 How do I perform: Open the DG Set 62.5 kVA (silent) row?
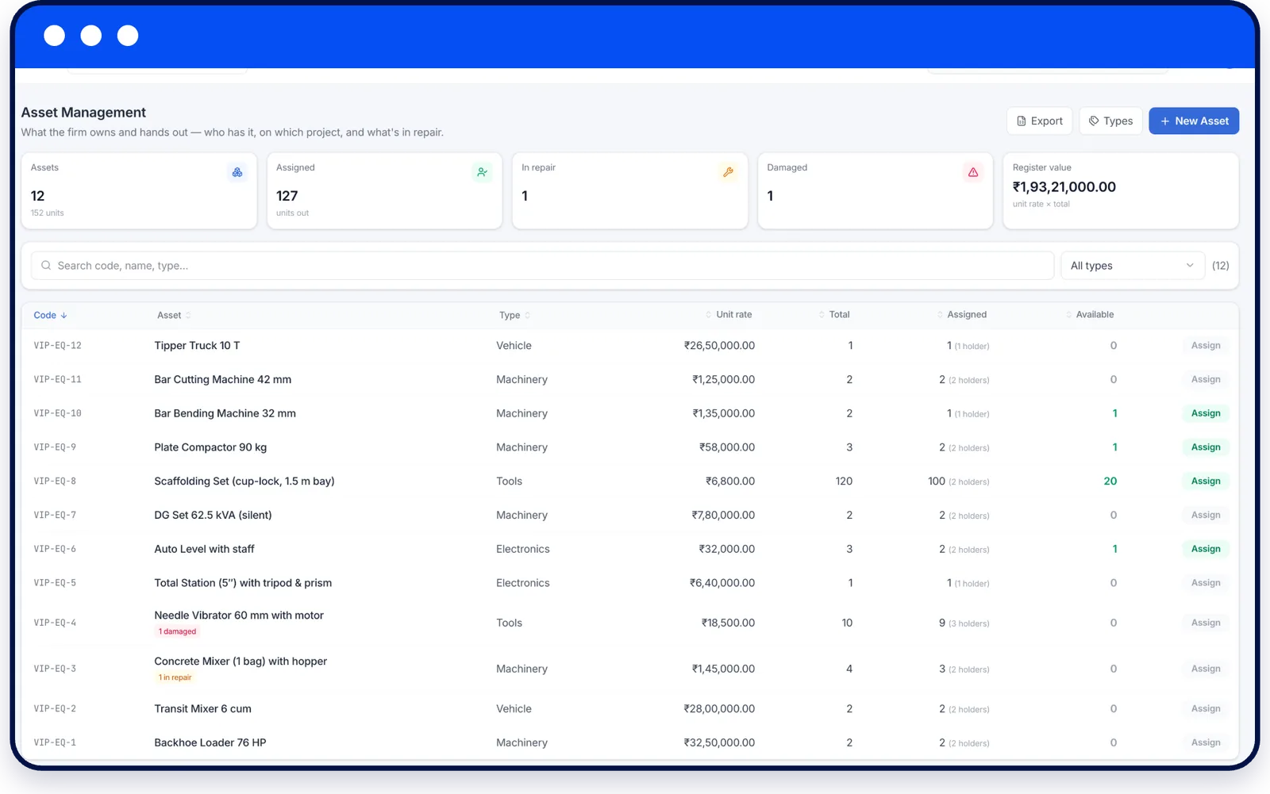(629, 515)
